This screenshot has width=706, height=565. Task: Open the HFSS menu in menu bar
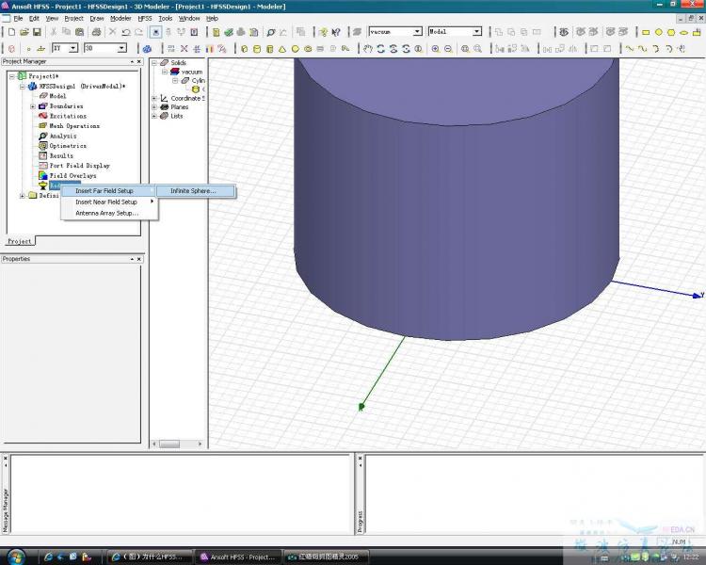click(x=144, y=18)
